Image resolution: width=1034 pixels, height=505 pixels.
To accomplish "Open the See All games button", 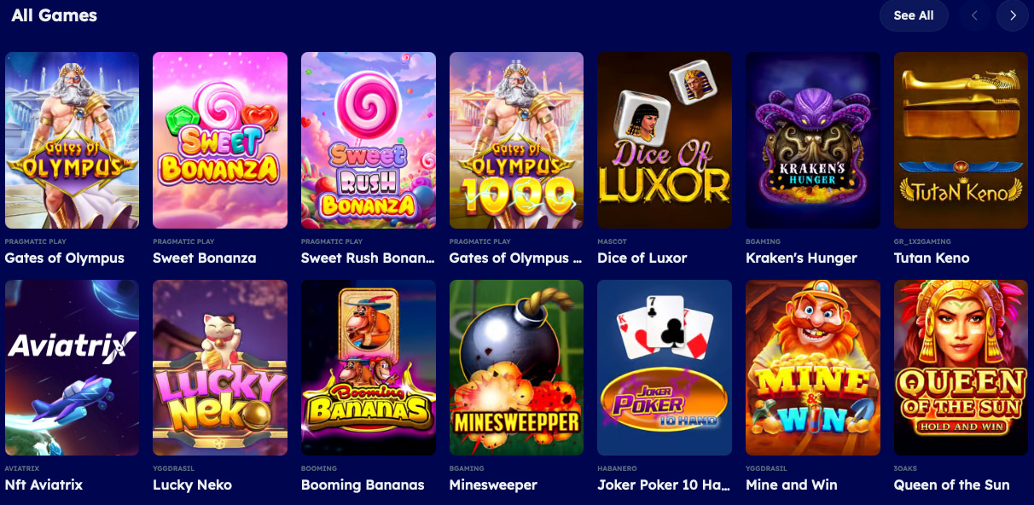I will [x=914, y=15].
